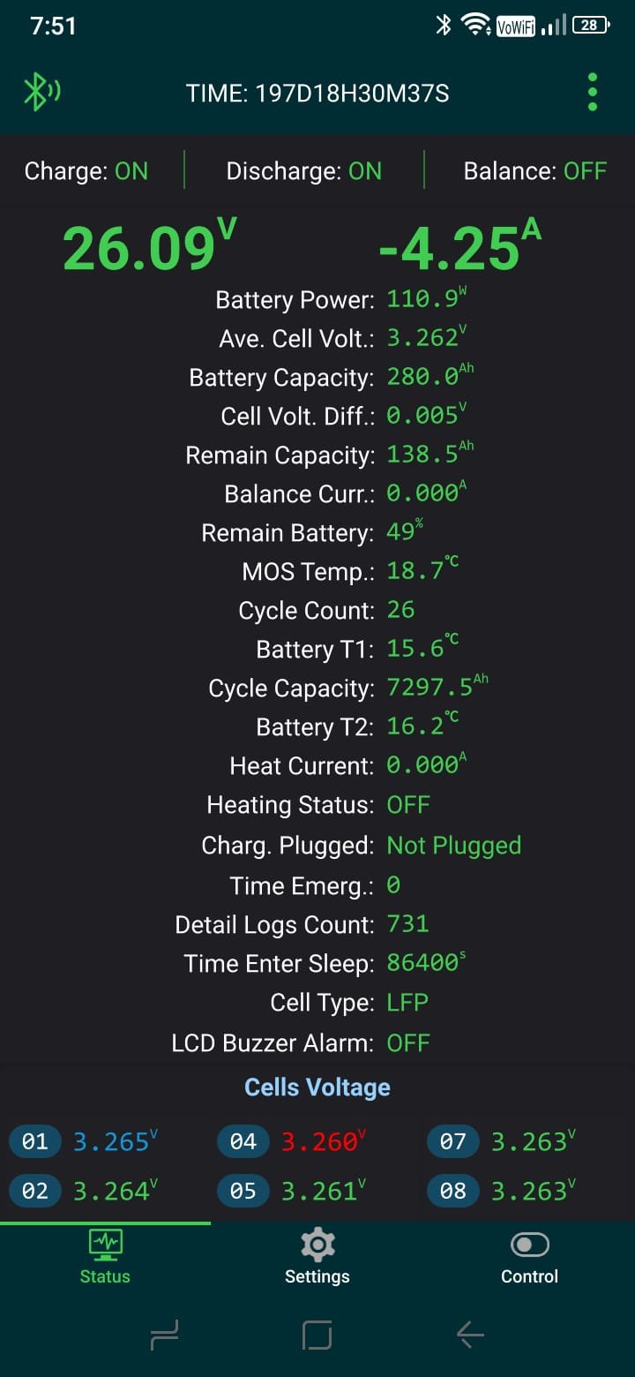This screenshot has height=1377, width=635.
Task: Tap the Control toggle icon
Action: (x=529, y=1245)
